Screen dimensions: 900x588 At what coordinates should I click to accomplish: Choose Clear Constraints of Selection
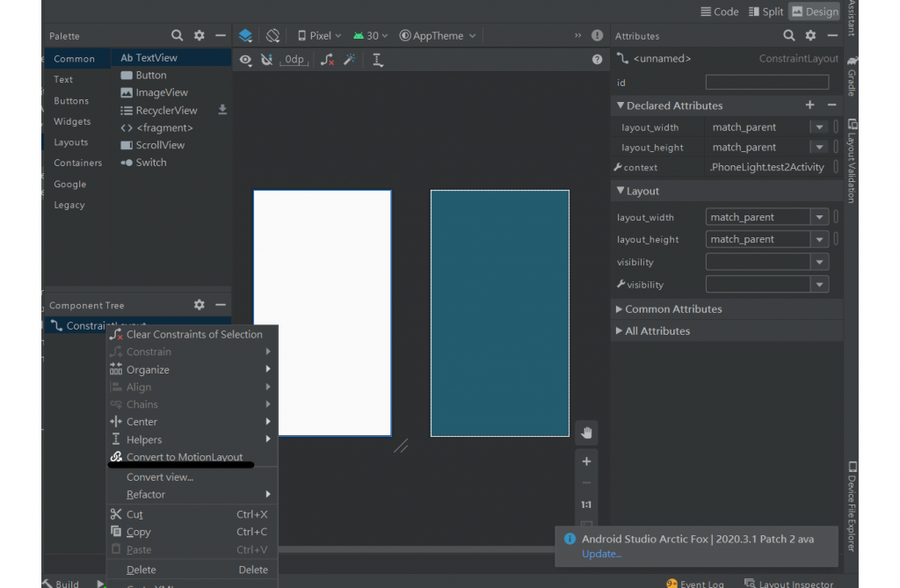pos(192,334)
